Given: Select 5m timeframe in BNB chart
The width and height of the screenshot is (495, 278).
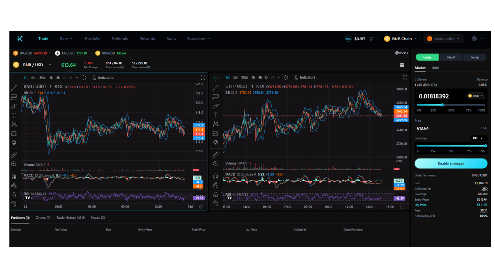Looking at the screenshot, I should [34, 78].
